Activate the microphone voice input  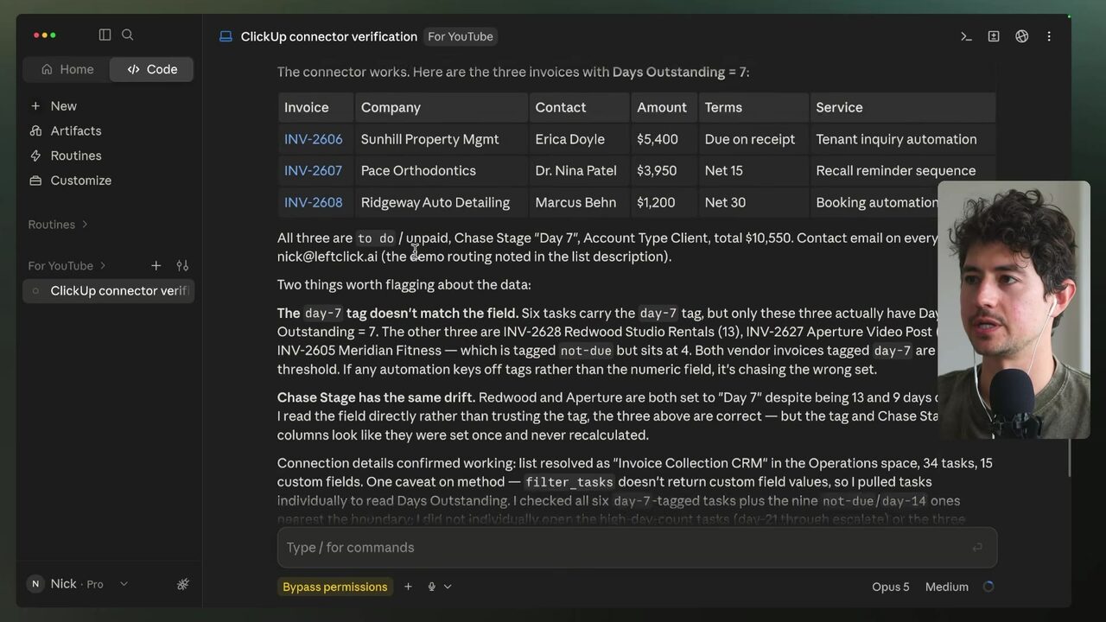coord(431,587)
